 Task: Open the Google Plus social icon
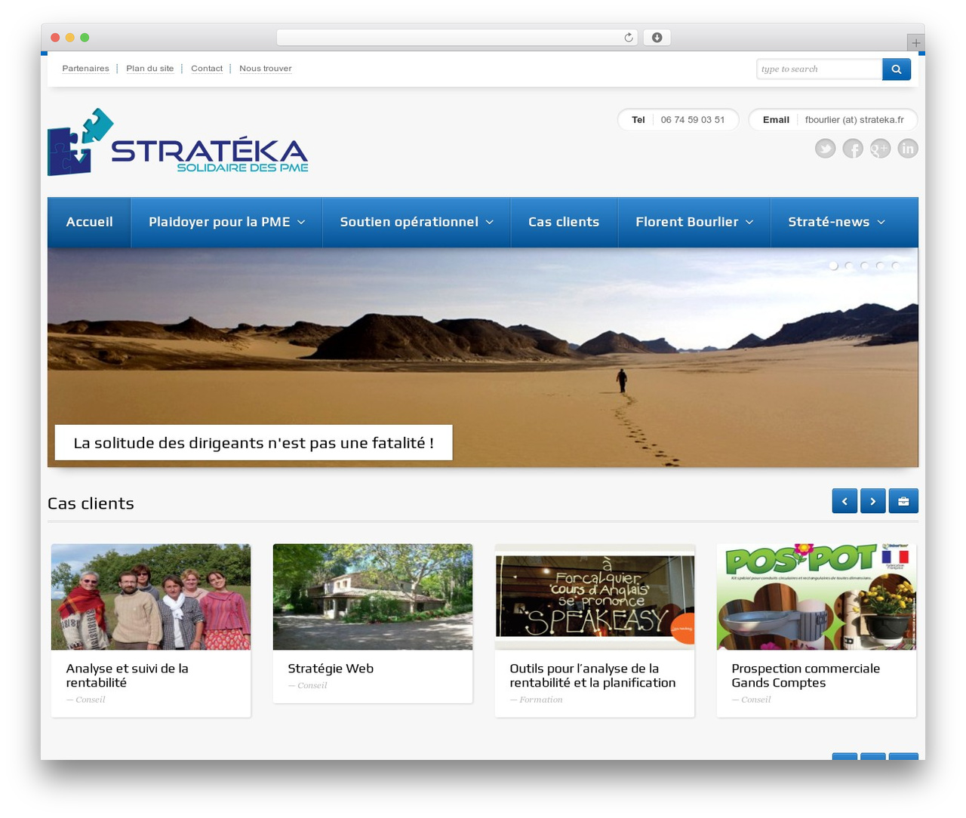tap(881, 149)
